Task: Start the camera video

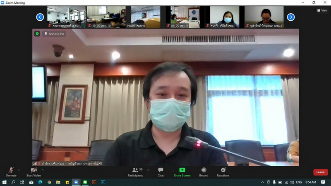Action: point(34,172)
